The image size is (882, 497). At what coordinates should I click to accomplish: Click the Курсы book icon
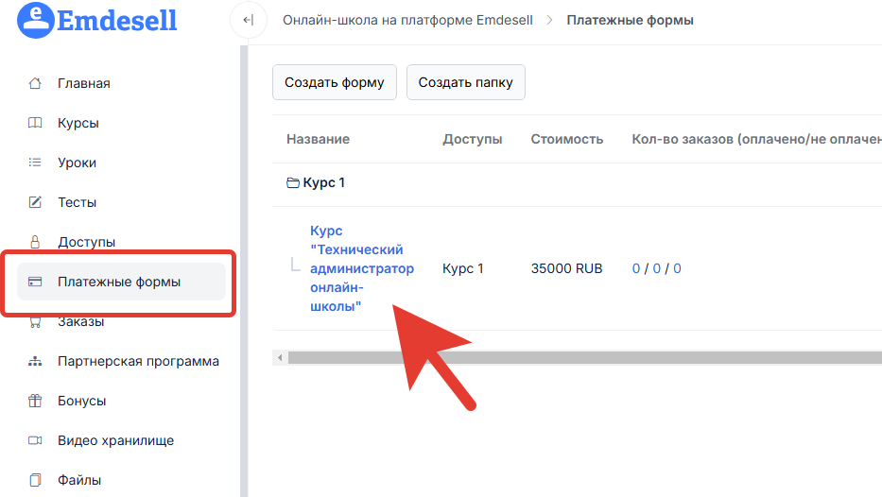(35, 123)
